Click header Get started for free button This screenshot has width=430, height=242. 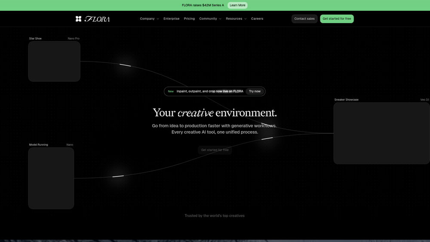337,18
